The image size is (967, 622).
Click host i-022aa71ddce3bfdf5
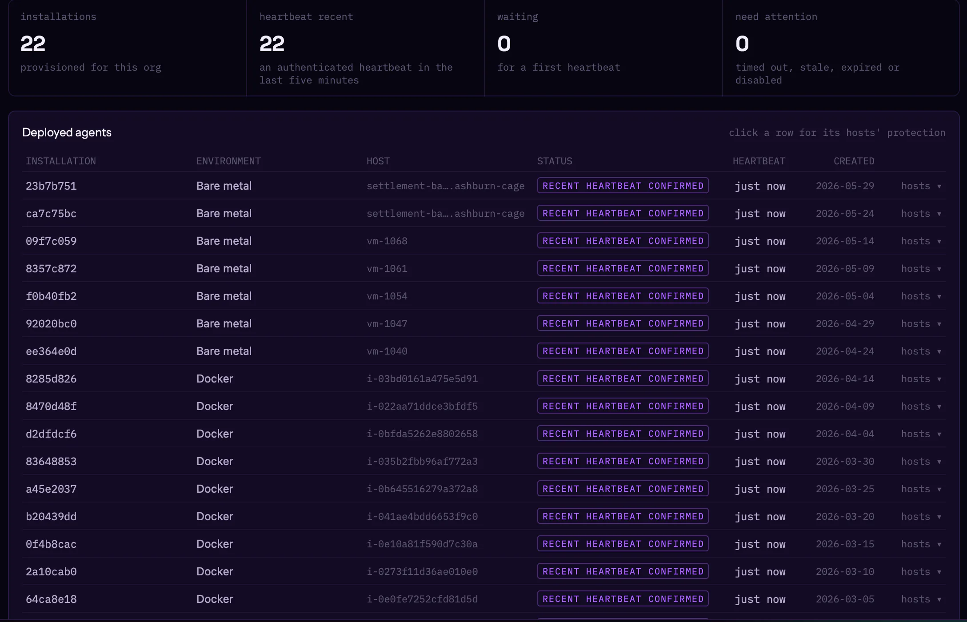422,407
